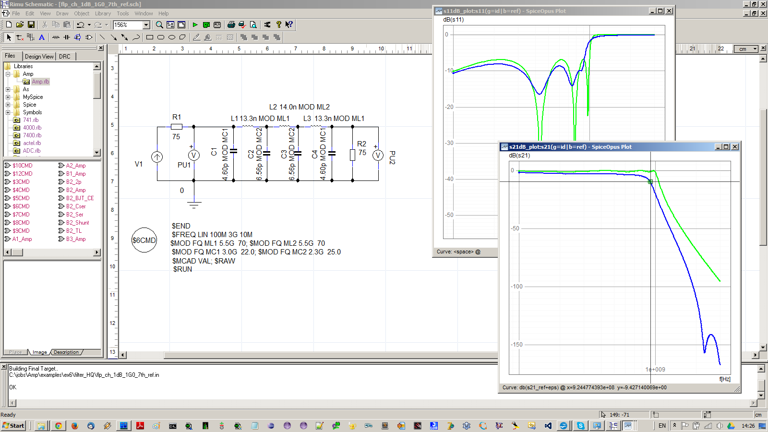Viewport: 768px width, 432px height.
Task: Click the Save diskette icon
Action: [31, 25]
